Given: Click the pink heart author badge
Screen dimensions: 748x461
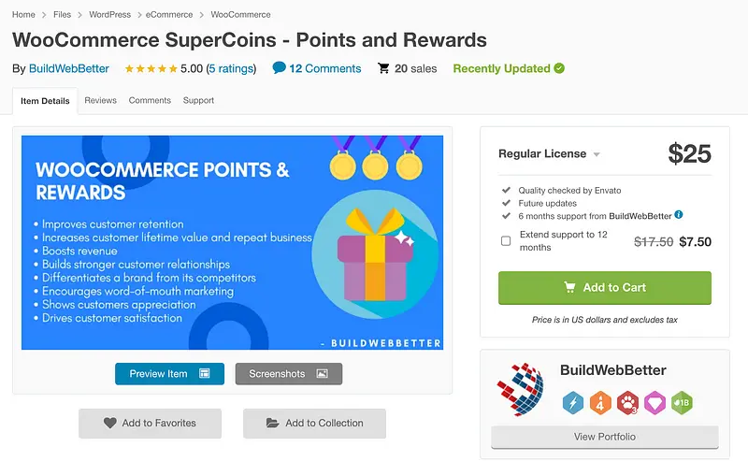Looking at the screenshot, I should tap(654, 402).
